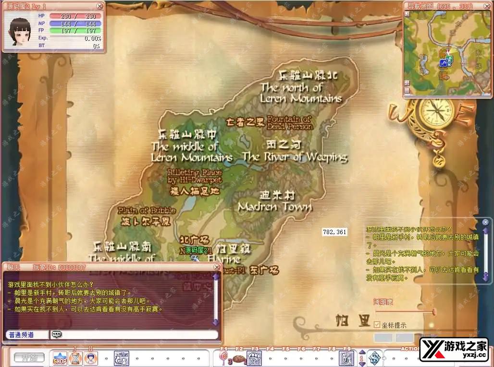Click the bottom button at minimap lower left
The image size is (494, 367).
[x=407, y=91]
